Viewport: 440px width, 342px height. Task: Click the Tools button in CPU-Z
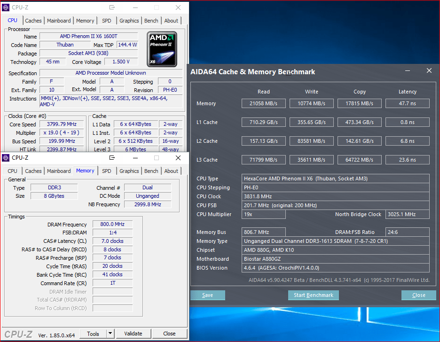[x=93, y=334]
